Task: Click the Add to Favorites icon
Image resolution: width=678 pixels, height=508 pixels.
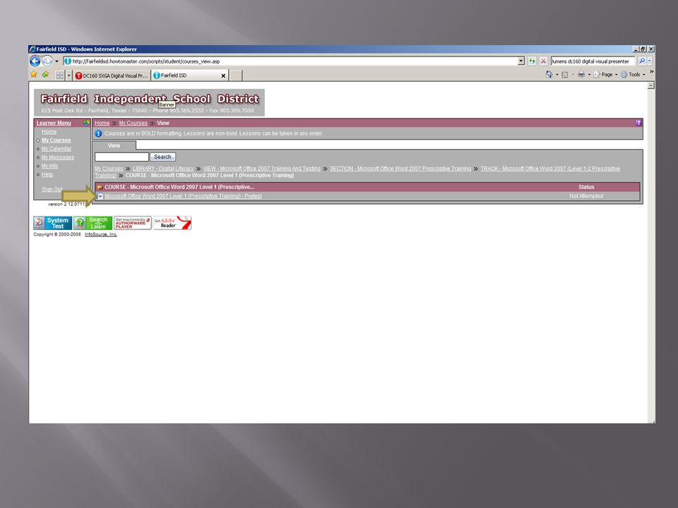Action: tap(45, 75)
